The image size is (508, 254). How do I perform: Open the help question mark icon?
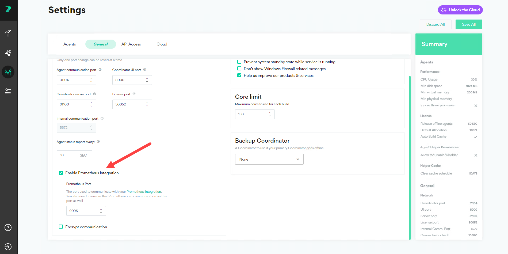[x=8, y=228]
